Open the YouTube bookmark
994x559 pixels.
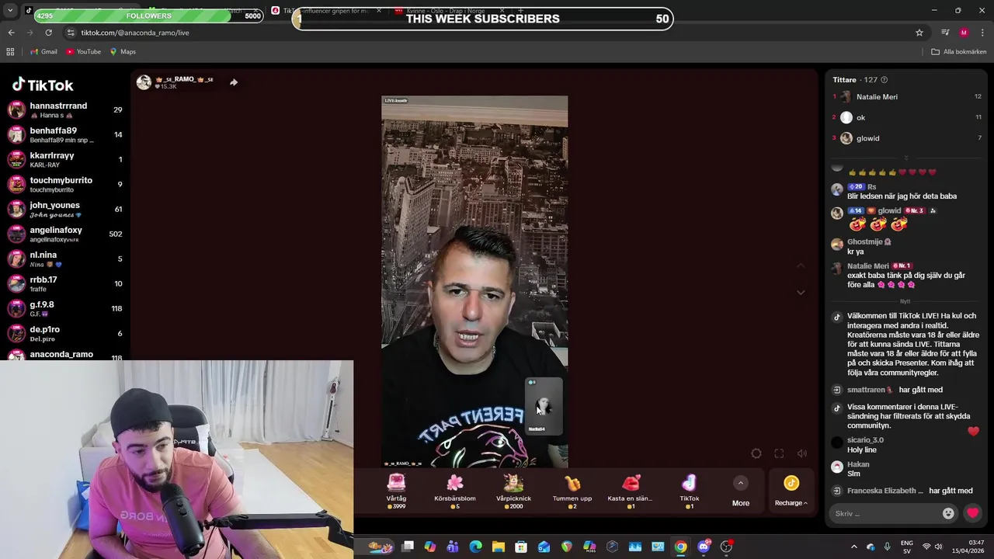[x=83, y=51]
